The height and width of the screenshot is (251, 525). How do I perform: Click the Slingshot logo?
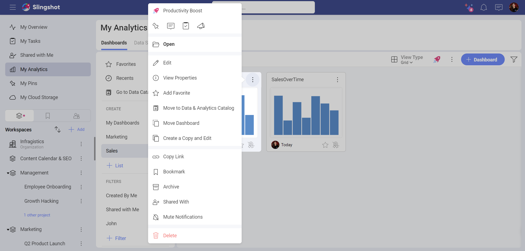(x=41, y=7)
